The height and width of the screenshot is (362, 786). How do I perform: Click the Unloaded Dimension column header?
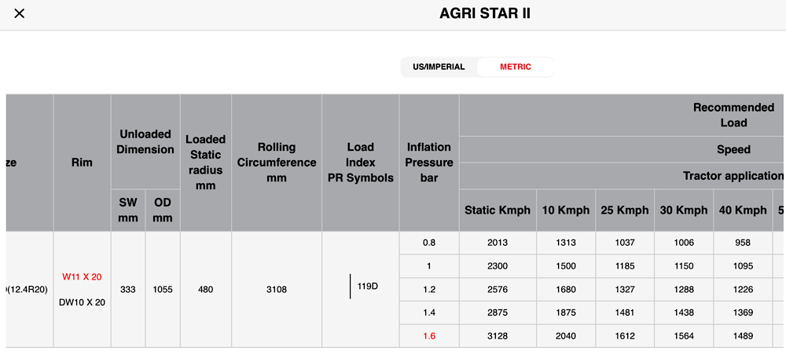tap(145, 141)
